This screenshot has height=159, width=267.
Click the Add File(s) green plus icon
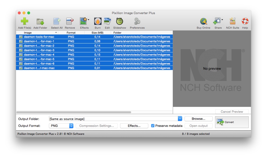point(24,21)
